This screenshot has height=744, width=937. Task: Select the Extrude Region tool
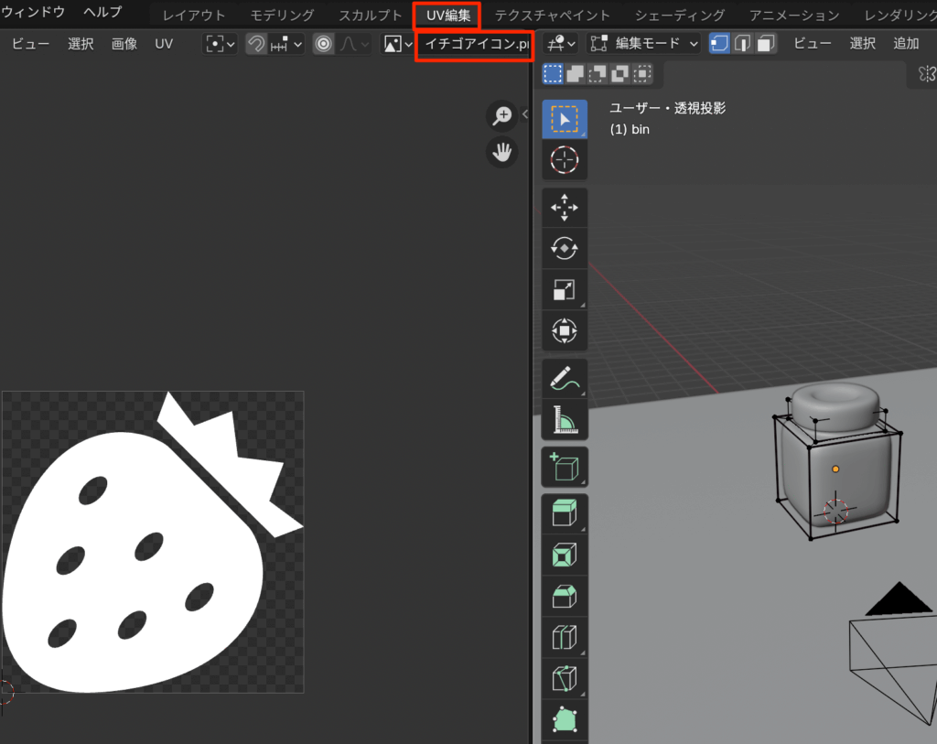[565, 513]
